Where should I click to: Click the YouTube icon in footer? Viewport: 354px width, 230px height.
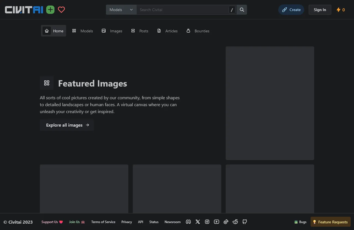[x=217, y=222]
